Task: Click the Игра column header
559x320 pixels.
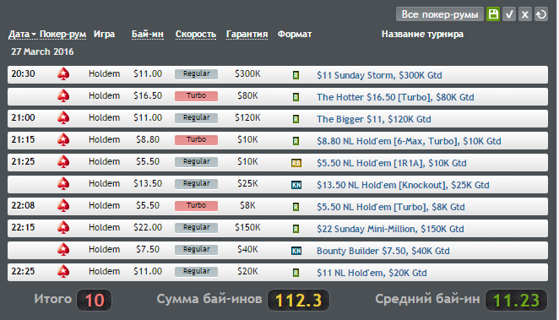Action: (x=104, y=35)
